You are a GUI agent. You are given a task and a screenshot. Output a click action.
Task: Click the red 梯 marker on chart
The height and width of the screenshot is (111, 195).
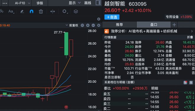pyautogui.click(x=66, y=107)
